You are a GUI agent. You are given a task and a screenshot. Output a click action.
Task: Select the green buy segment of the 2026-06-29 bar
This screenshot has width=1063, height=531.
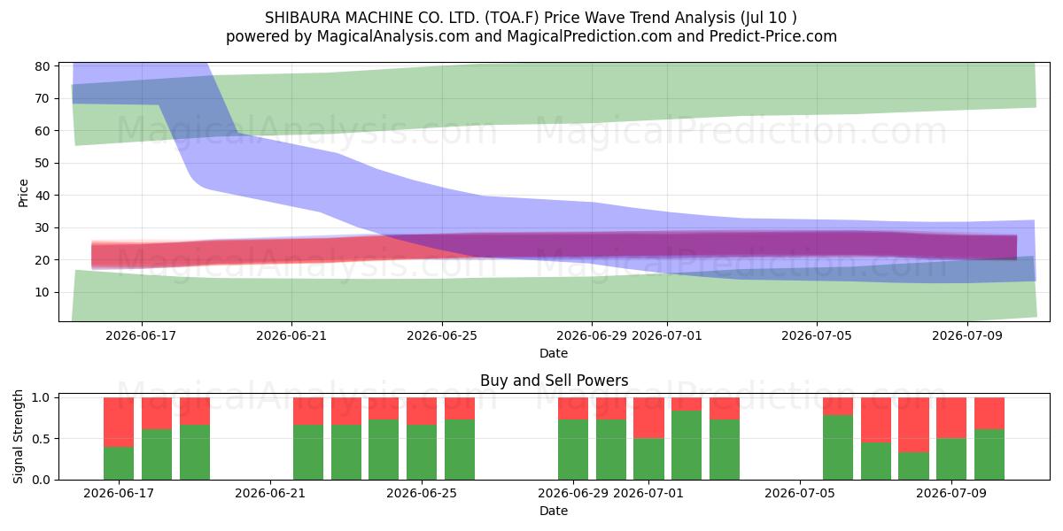click(x=573, y=450)
